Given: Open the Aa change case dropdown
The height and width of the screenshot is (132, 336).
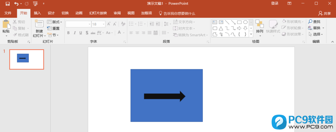Looking at the screenshot, I should [109, 33].
